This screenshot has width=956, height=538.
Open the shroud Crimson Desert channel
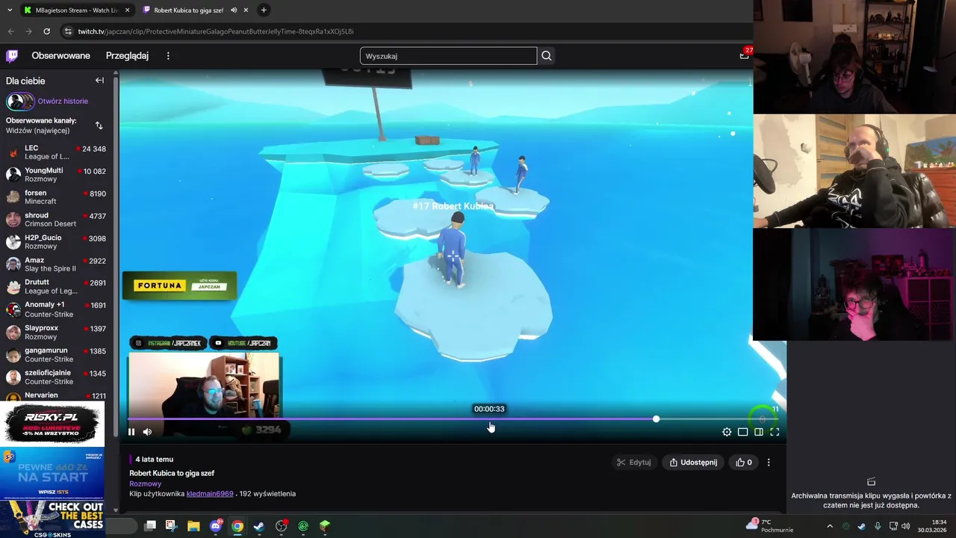coord(58,220)
